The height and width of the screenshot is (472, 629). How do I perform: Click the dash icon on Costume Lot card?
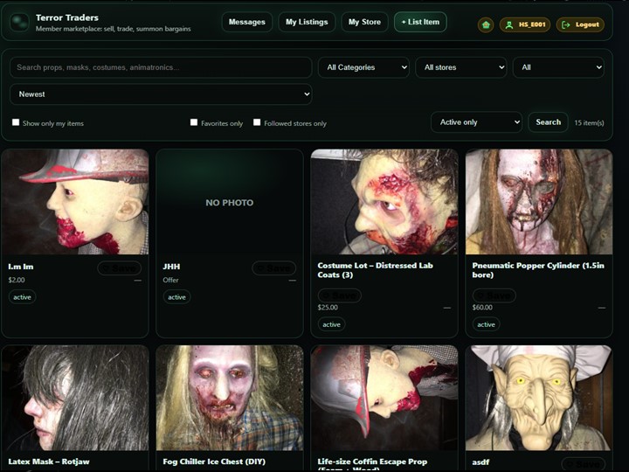[447, 308]
